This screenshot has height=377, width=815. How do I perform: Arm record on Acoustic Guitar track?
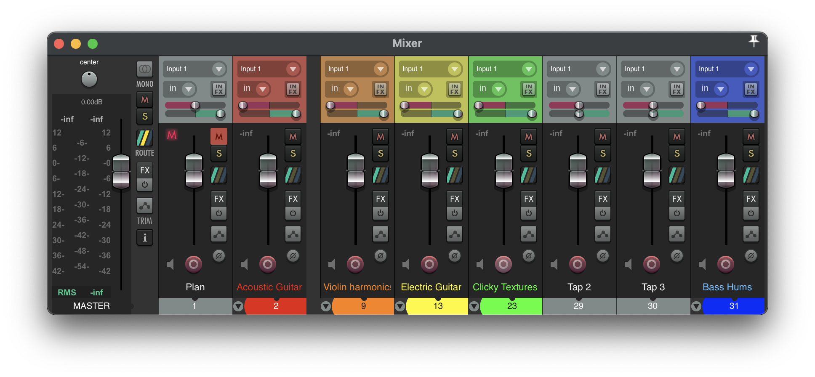pos(268,264)
